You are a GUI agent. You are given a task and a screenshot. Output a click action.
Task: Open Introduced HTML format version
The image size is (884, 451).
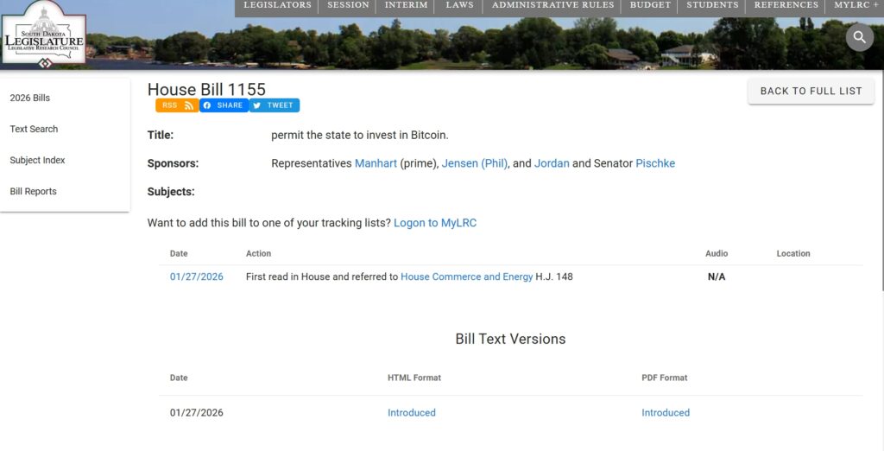412,413
